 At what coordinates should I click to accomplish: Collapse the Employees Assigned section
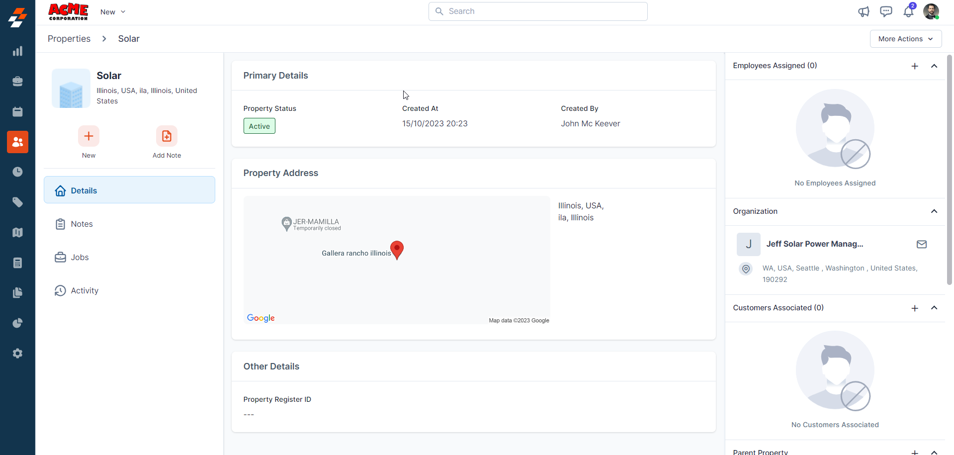(934, 66)
